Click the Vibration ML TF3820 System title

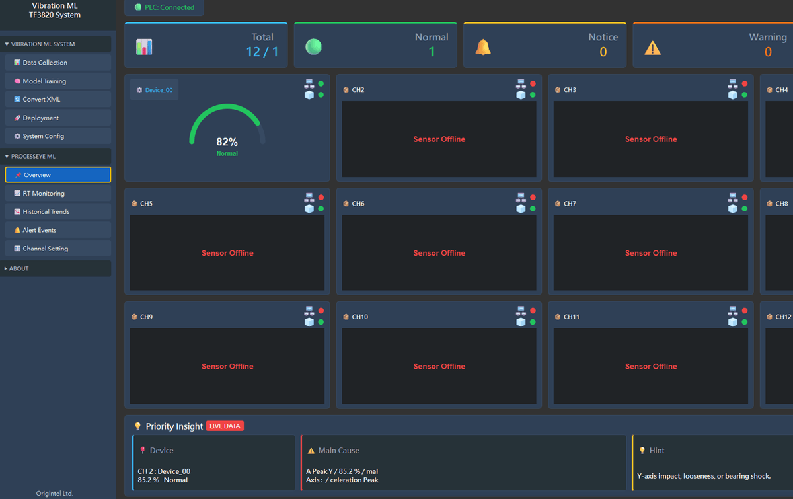coord(55,10)
